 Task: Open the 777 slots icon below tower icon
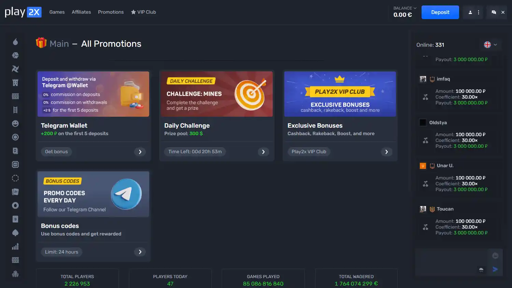point(15,96)
